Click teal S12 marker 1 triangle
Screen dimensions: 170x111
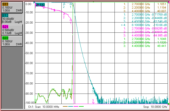(71, 4)
